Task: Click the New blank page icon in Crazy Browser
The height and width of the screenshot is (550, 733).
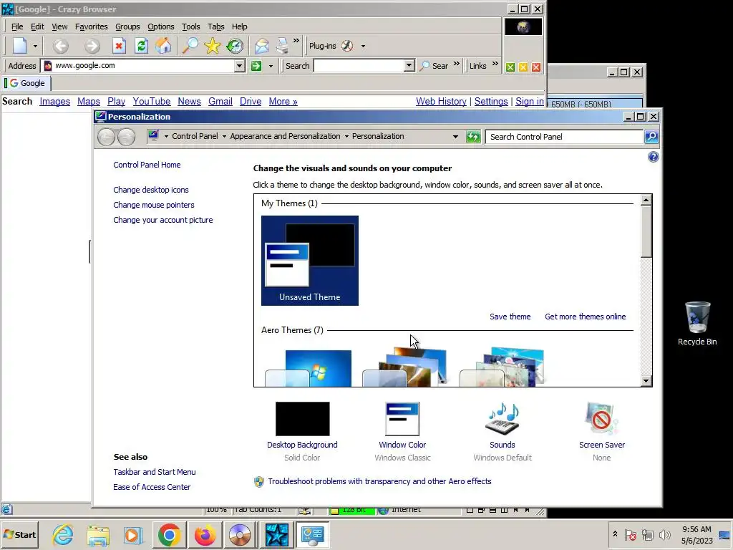Action: tap(19, 46)
